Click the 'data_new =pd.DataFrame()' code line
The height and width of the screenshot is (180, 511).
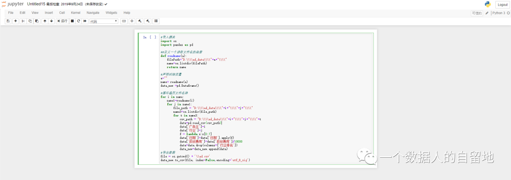tap(179, 85)
